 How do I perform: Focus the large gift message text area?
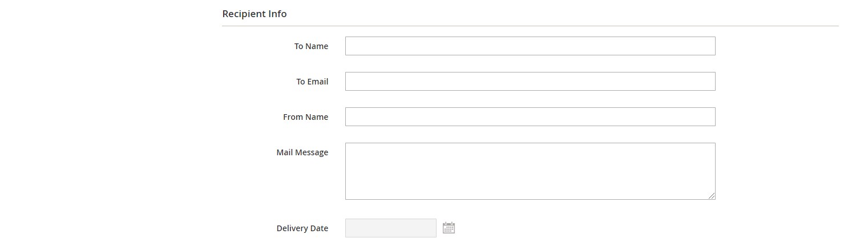pyautogui.click(x=530, y=171)
